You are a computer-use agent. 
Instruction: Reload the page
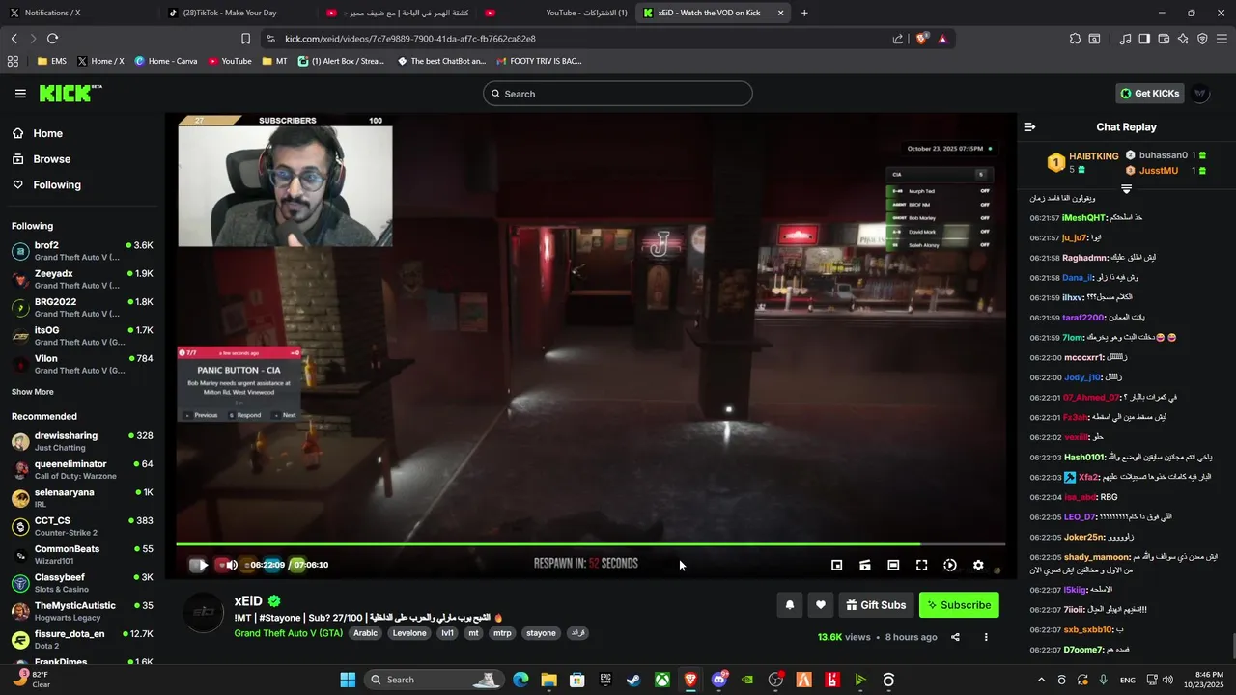[52, 39]
